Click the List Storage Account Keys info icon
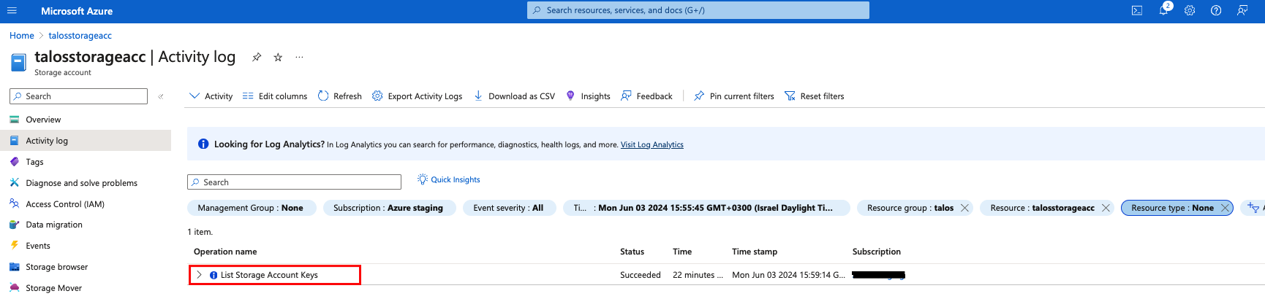Screen dimensions: 1265x299 tap(214, 275)
